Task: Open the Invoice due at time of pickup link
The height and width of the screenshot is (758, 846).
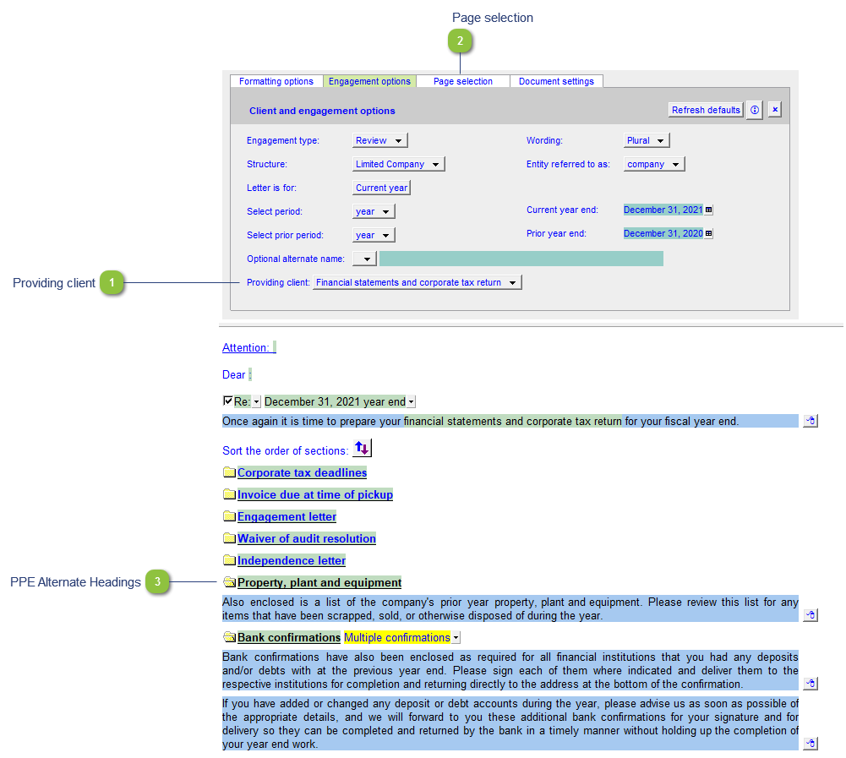Action: tap(315, 494)
